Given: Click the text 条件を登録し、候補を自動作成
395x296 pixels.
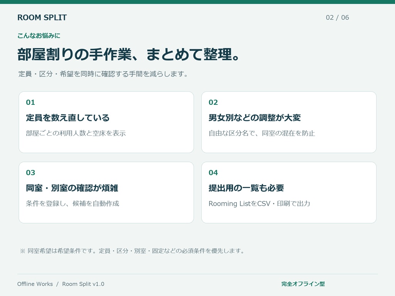Looking at the screenshot, I should click(x=73, y=203).
